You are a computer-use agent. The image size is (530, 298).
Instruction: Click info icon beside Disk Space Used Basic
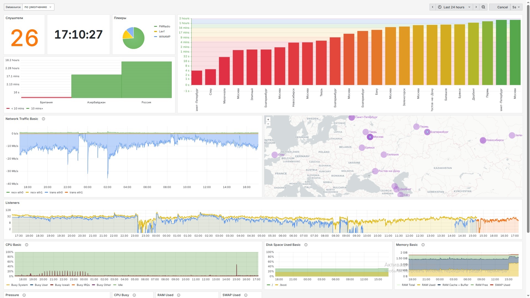[x=306, y=245]
